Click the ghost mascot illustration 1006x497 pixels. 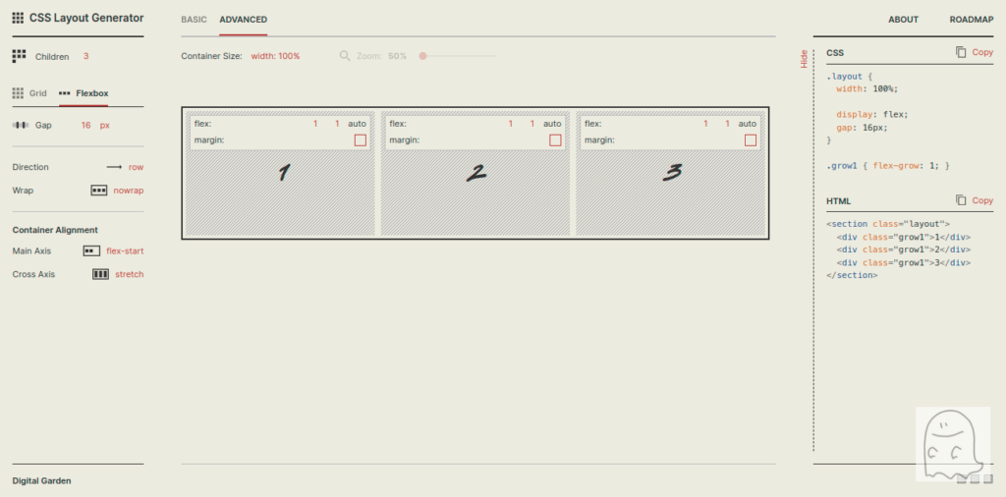pos(952,443)
